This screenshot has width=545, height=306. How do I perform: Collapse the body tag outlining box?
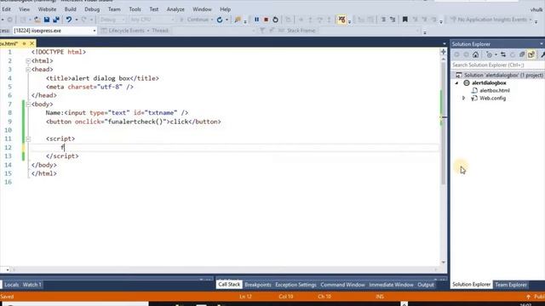28,104
